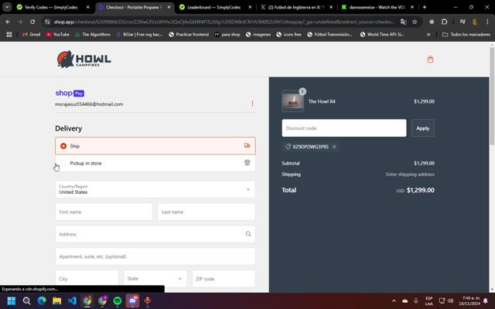Open the Windows Start menu

point(12,301)
